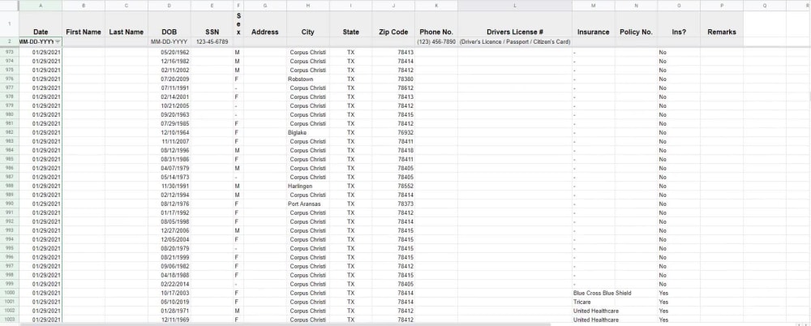Click the Phone No. header cell
Image resolution: width=811 pixels, height=326 pixels.
coord(436,24)
